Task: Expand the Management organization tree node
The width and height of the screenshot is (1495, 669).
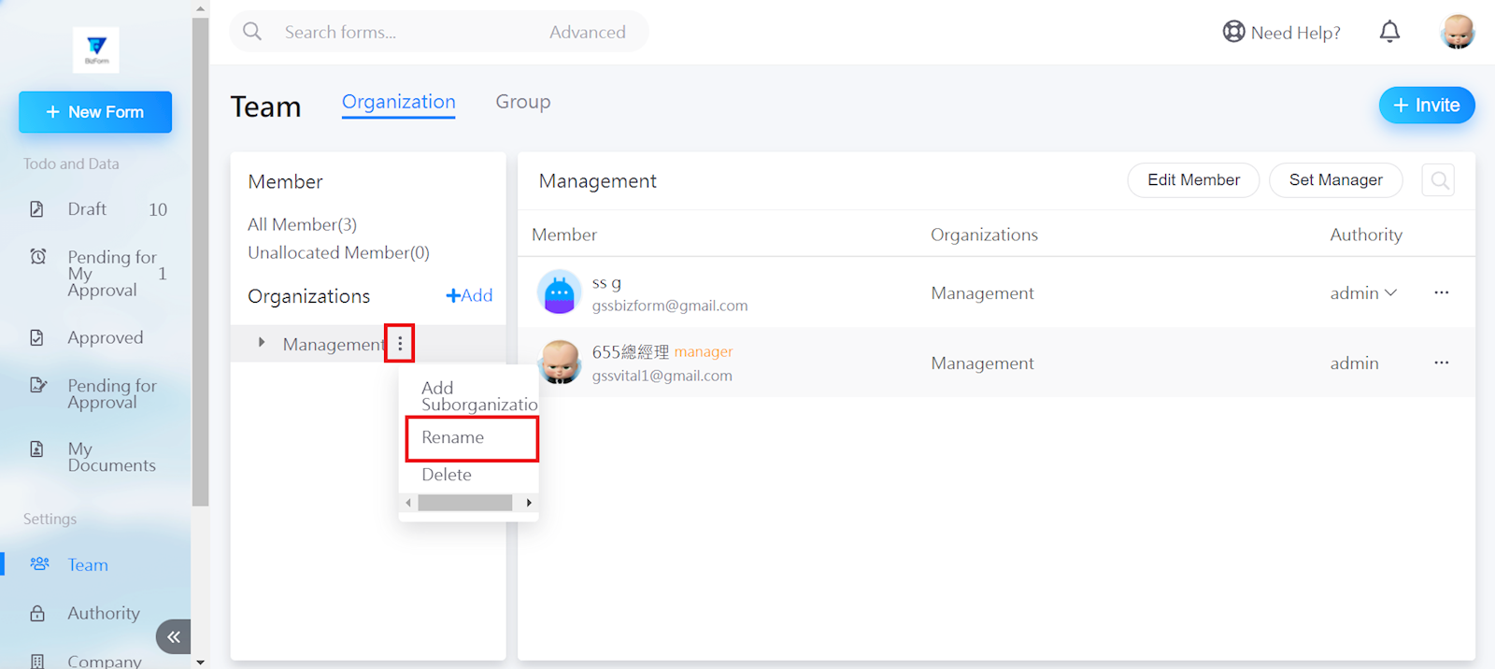Action: pyautogui.click(x=262, y=343)
